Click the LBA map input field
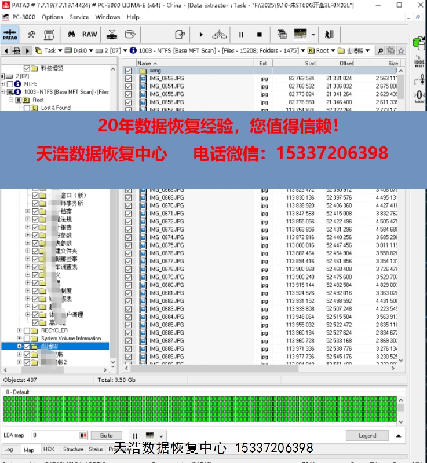The width and height of the screenshot is (427, 463). pos(55,436)
